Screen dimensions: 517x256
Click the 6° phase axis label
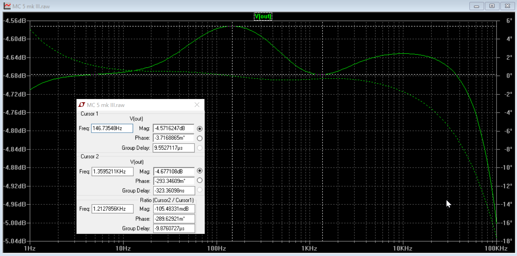pyautogui.click(x=509, y=21)
